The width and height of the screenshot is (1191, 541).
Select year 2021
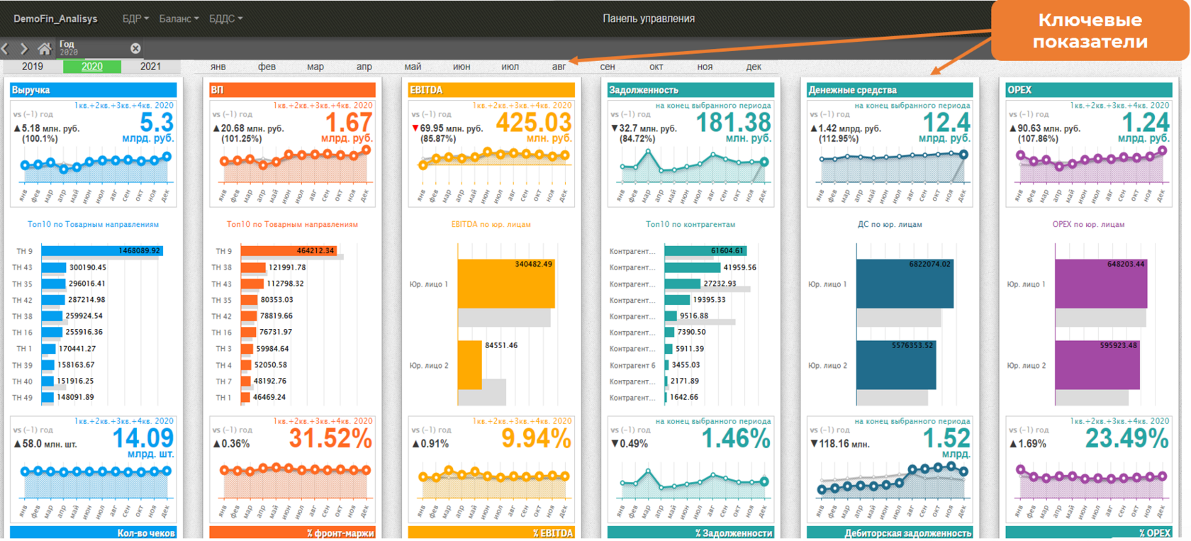150,67
